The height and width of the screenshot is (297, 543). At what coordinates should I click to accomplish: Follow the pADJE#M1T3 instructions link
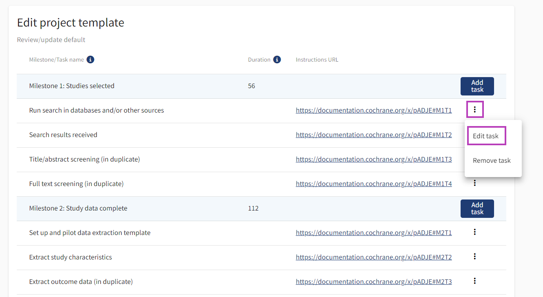coord(374,159)
